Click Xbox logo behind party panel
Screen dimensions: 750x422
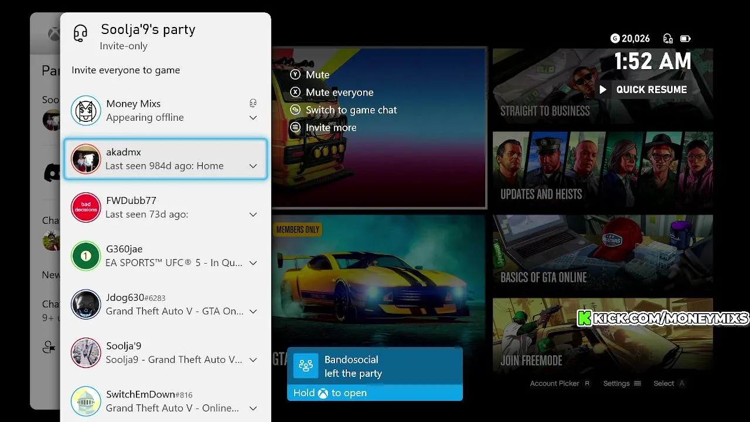pyautogui.click(x=54, y=34)
